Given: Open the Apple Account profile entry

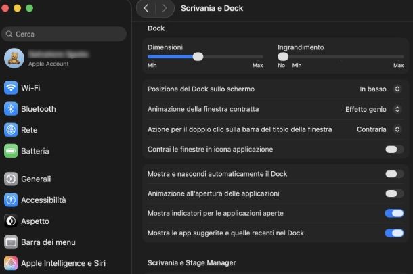Looking at the screenshot, I should coord(47,58).
